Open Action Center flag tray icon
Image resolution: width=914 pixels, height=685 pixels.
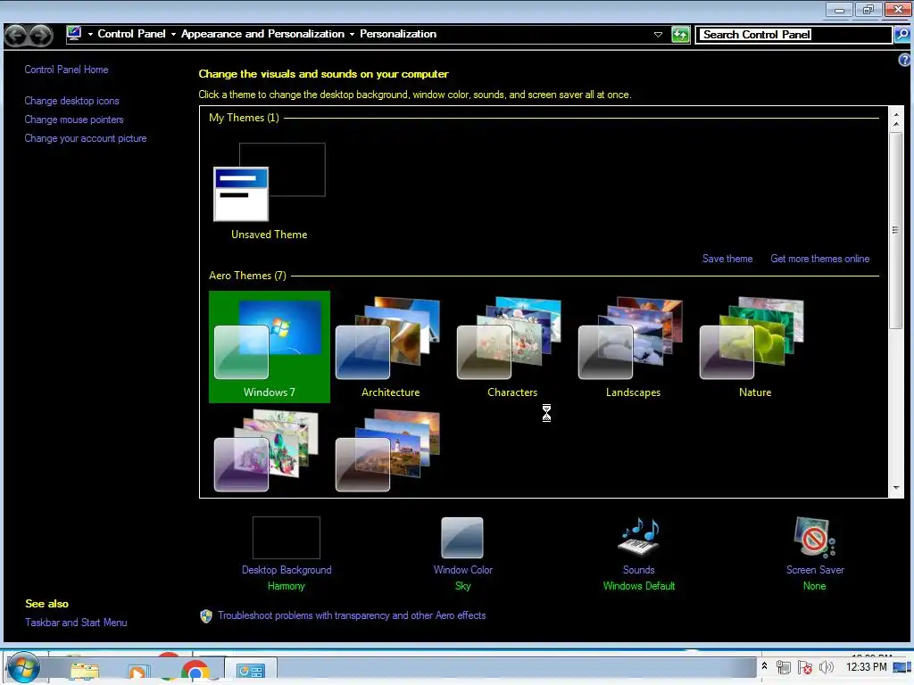click(x=805, y=667)
